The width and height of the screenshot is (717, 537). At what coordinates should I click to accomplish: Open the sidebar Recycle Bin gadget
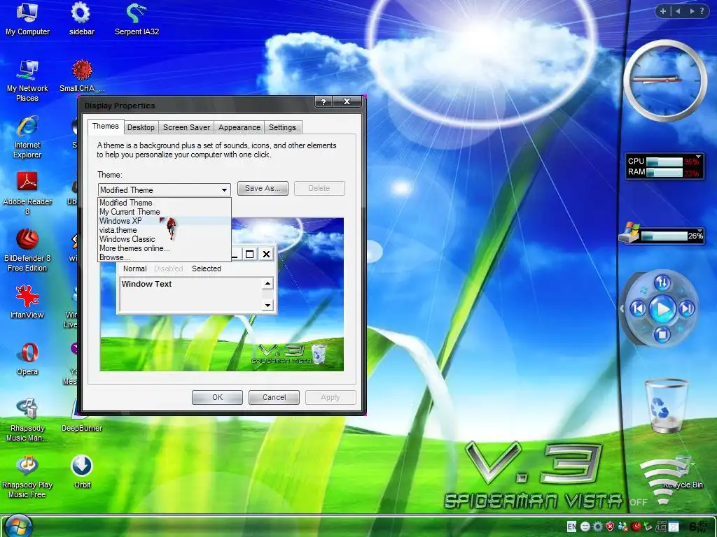[666, 406]
